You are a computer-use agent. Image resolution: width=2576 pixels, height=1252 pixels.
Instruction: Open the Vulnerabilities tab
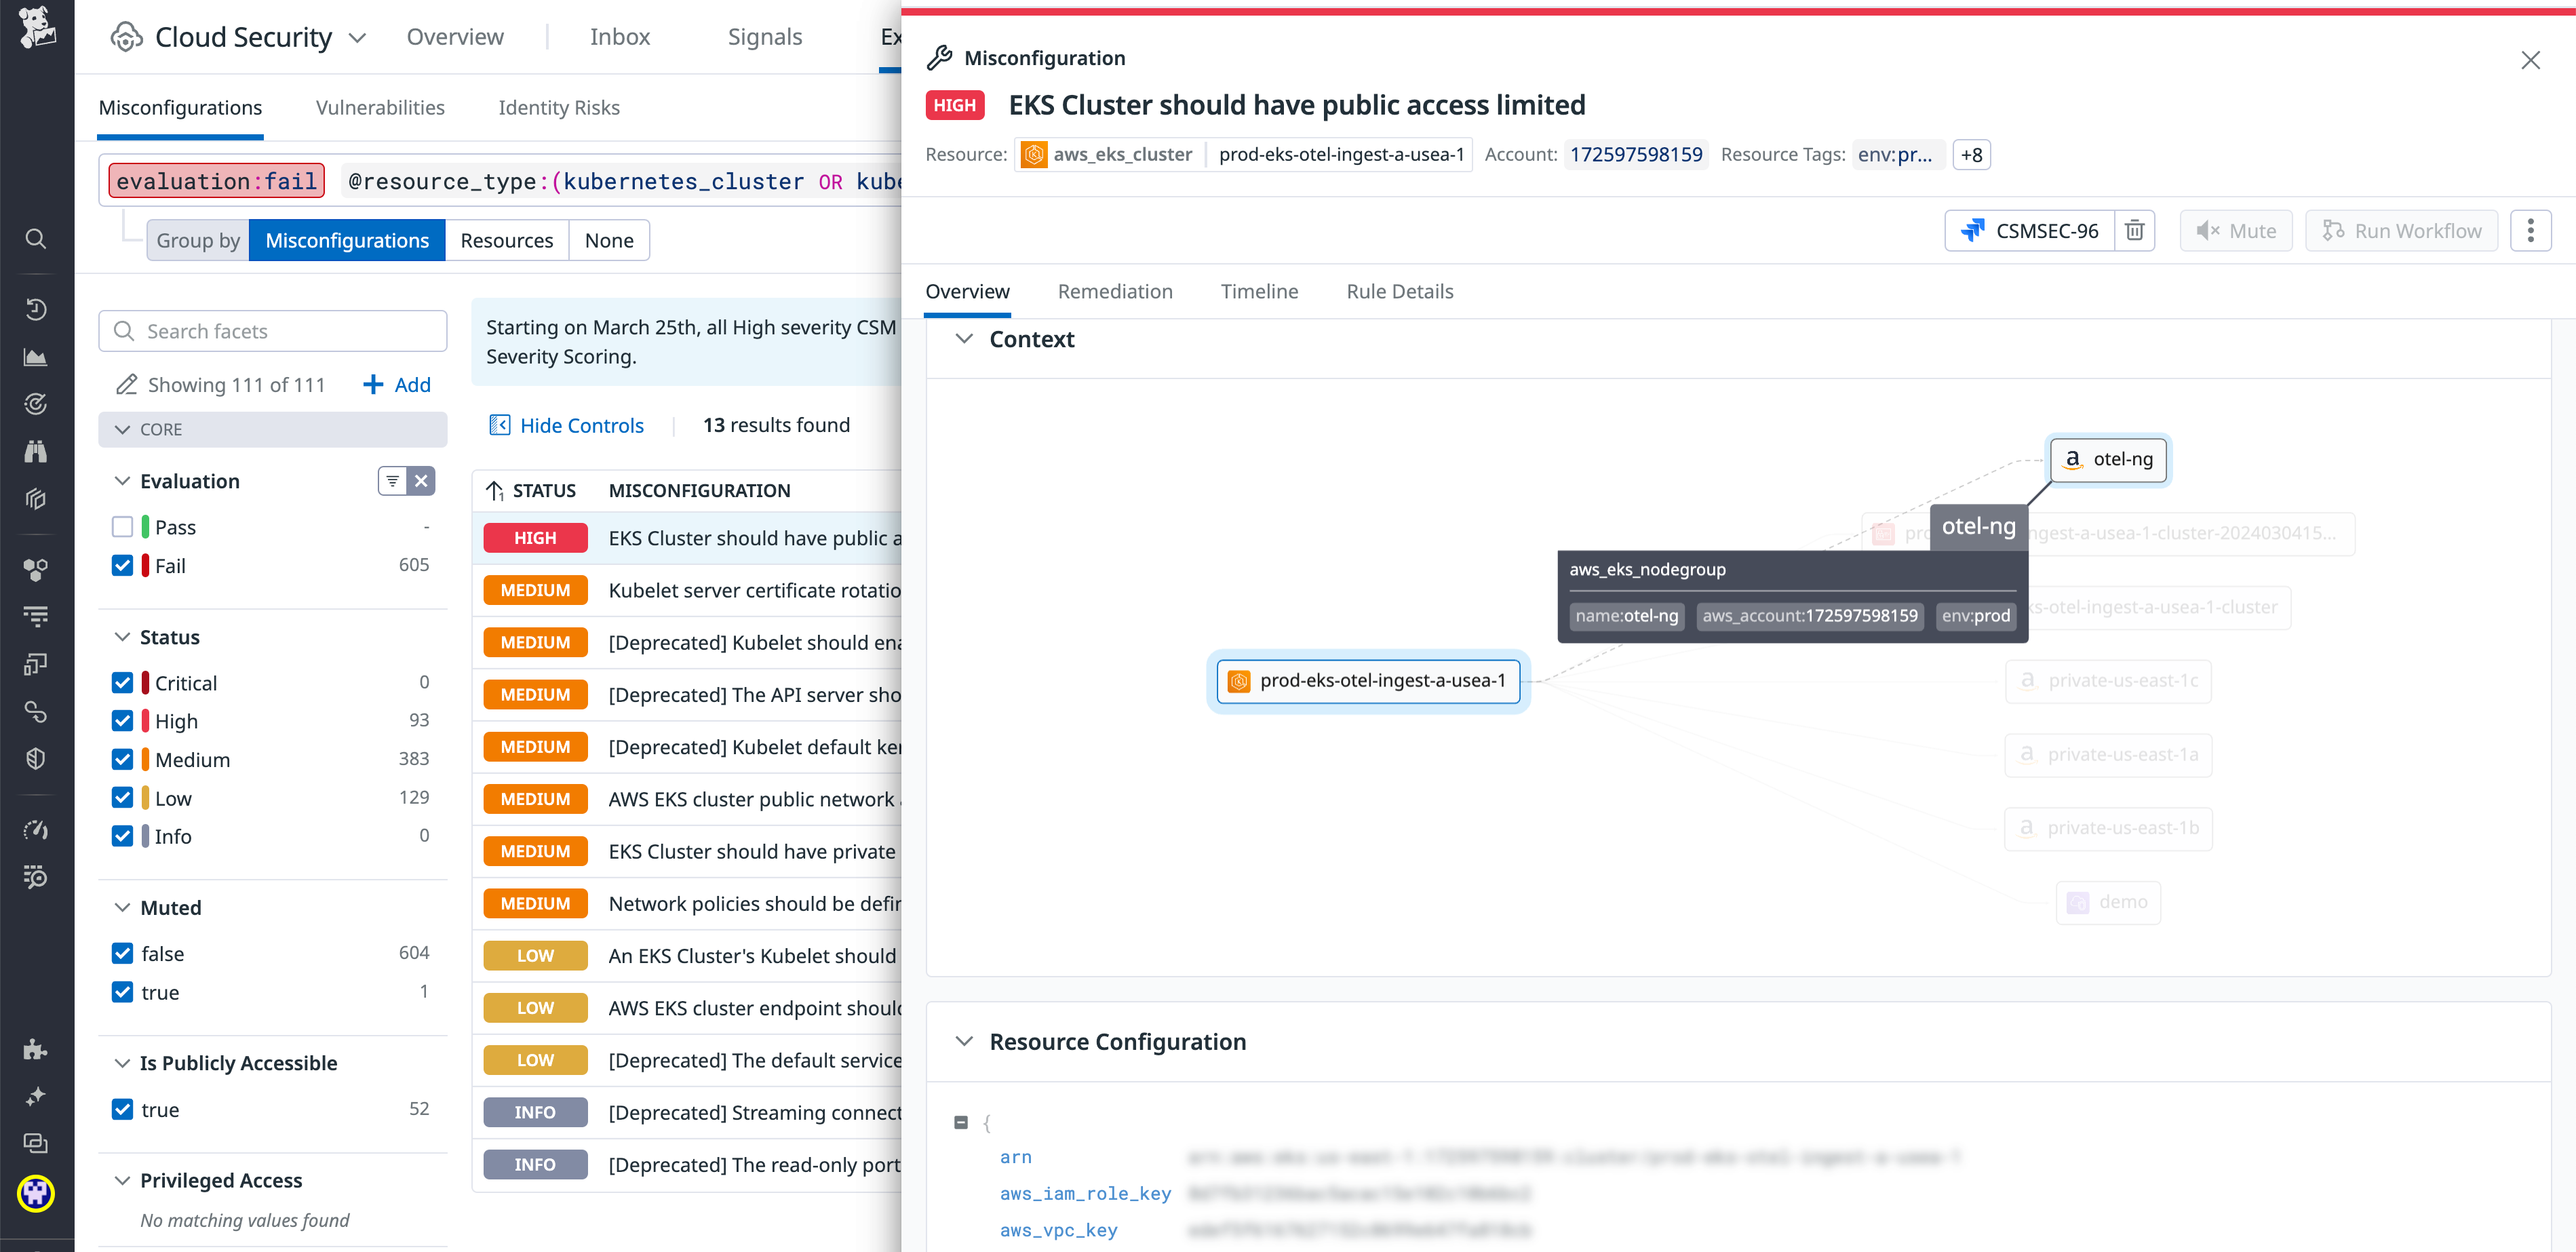[x=380, y=107]
